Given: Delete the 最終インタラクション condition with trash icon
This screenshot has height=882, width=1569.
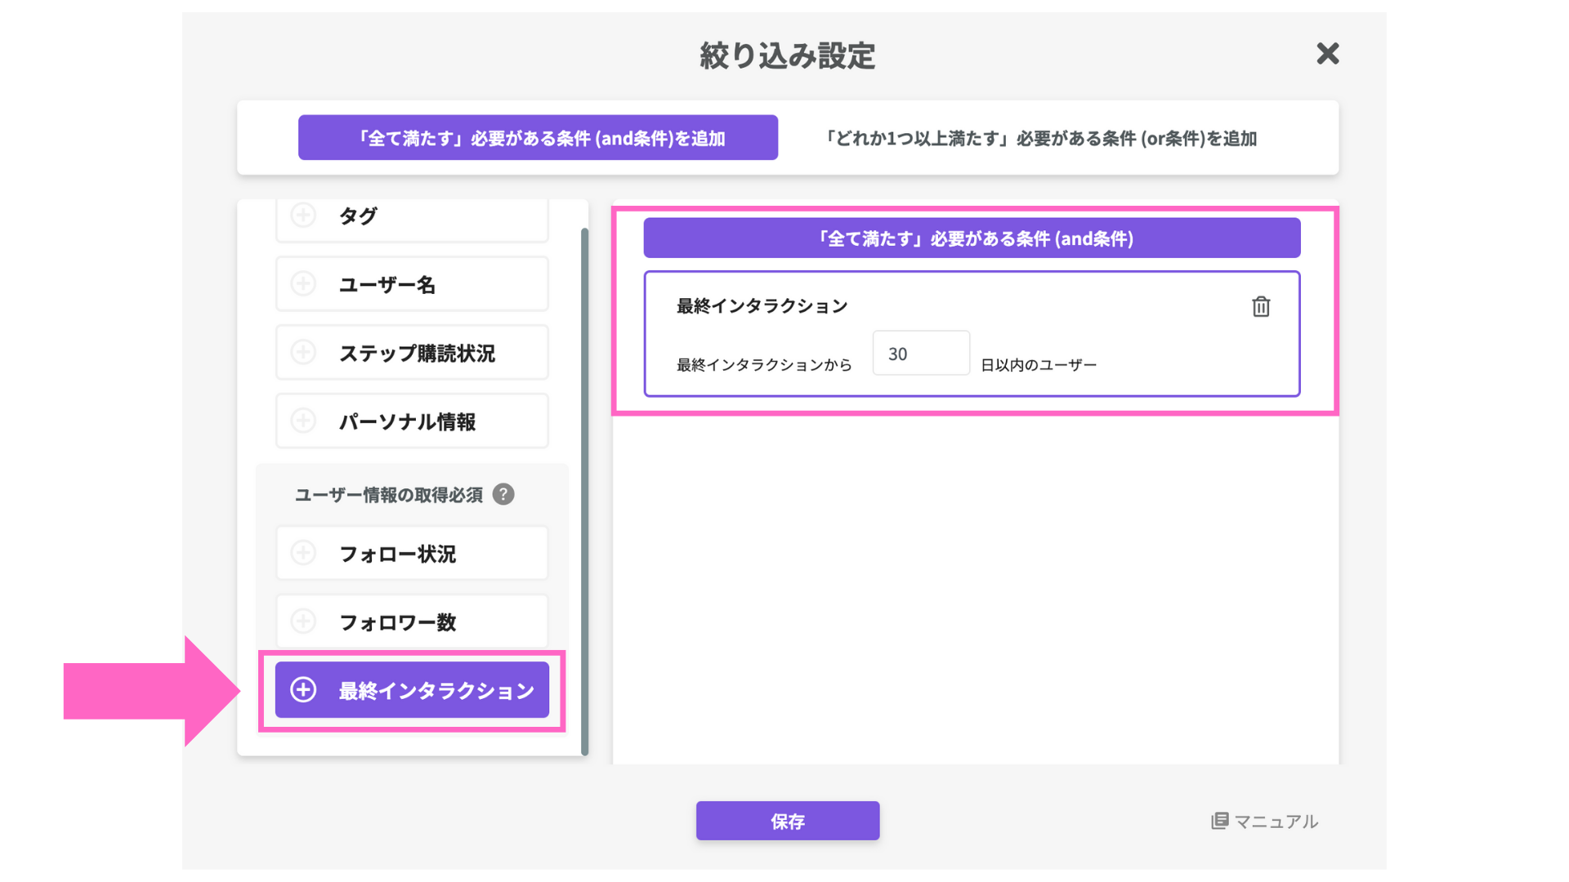Looking at the screenshot, I should [1260, 306].
